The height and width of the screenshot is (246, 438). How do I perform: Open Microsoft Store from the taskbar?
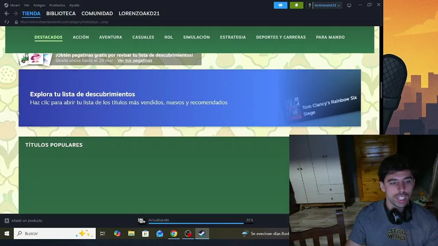pos(145,234)
